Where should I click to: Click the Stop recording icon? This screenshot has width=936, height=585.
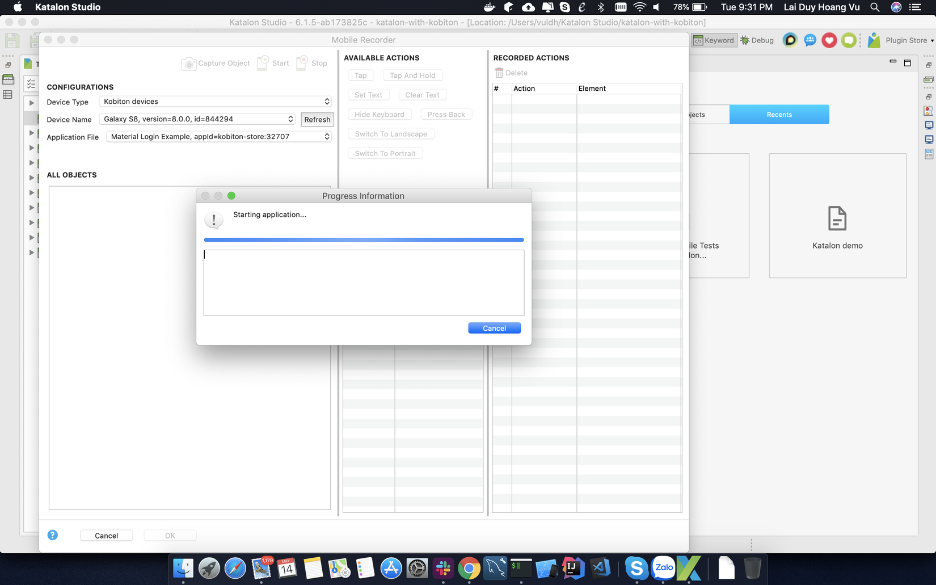click(302, 63)
